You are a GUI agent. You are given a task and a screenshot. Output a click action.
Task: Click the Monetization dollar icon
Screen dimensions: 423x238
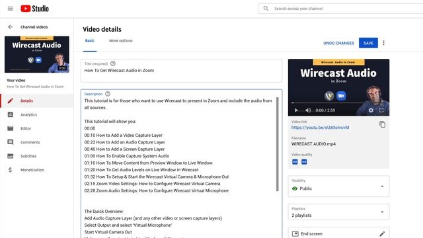click(11, 170)
